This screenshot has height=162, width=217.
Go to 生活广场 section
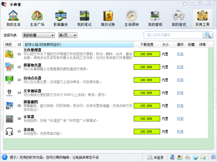click(x=37, y=18)
